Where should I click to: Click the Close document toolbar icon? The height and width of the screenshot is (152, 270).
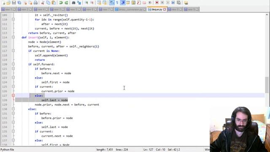click(x=25, y=3)
